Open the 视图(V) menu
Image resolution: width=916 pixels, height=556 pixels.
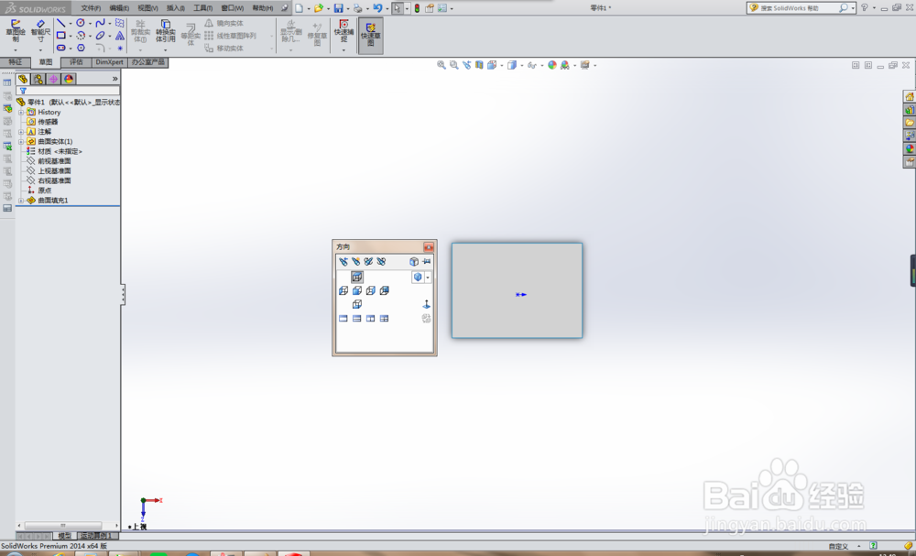(147, 8)
